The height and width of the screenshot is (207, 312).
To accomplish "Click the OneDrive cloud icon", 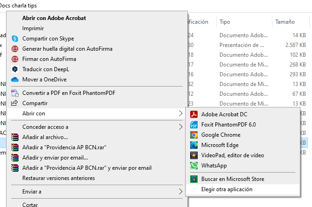I will 15,80.
